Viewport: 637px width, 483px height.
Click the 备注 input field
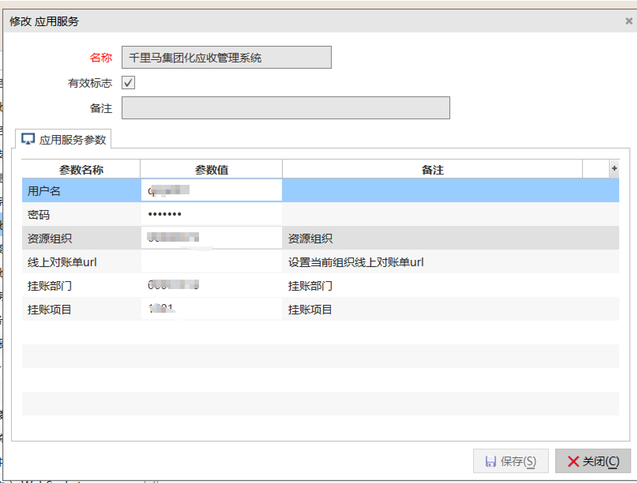click(286, 108)
